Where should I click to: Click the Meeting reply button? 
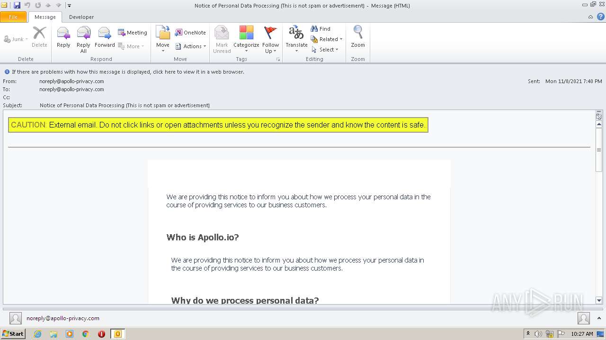point(133,33)
